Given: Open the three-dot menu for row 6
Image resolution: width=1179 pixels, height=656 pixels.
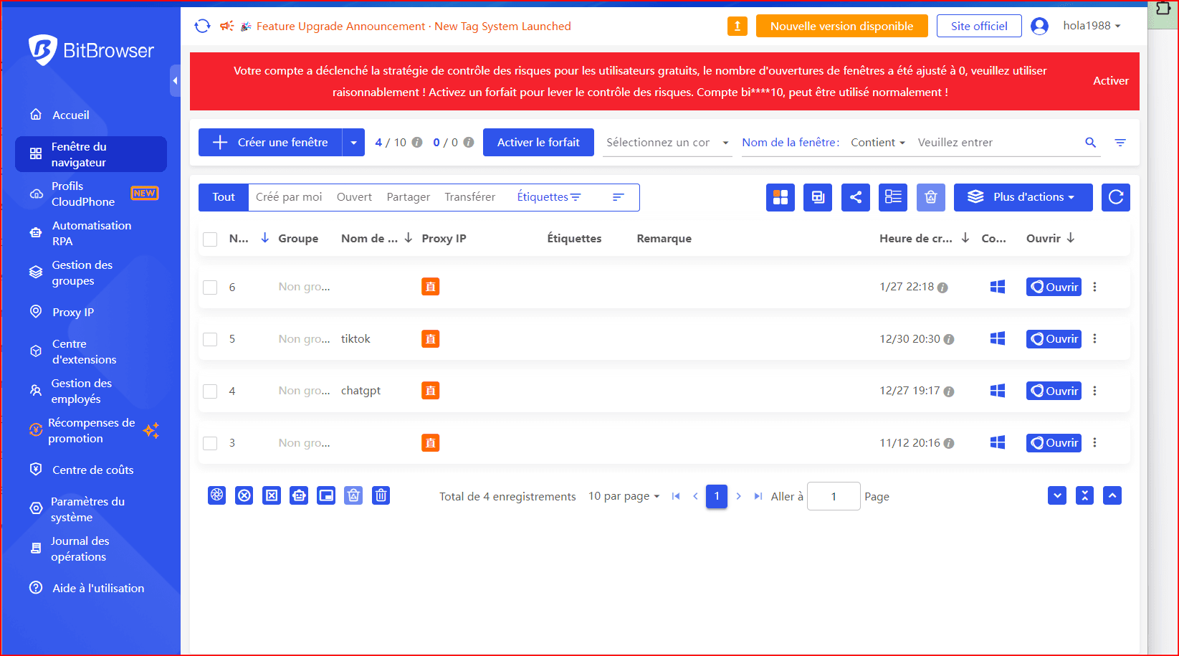Looking at the screenshot, I should coord(1094,287).
